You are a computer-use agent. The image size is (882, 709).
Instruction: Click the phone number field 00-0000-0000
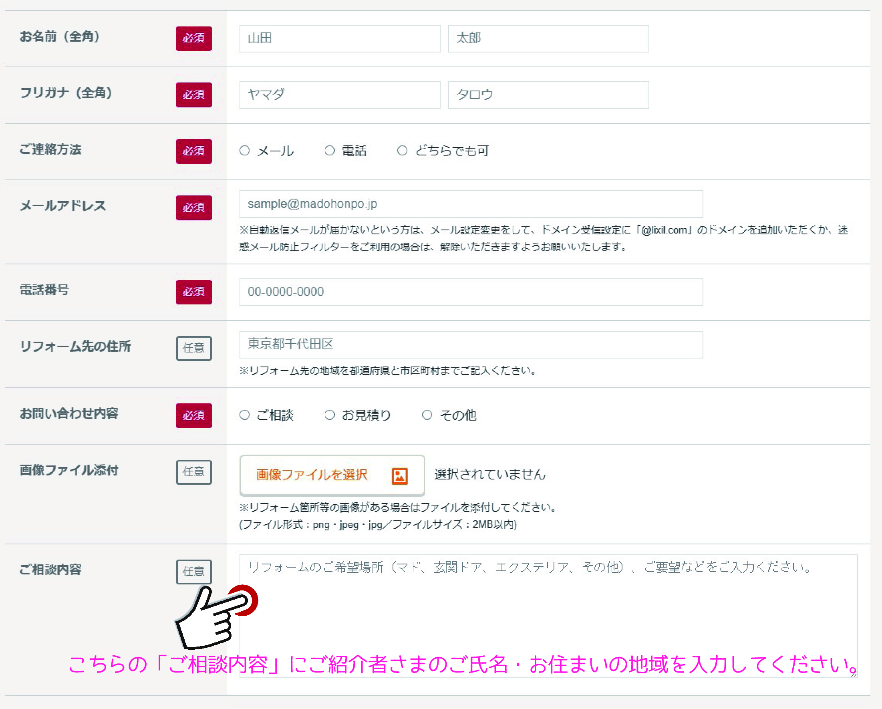point(471,292)
